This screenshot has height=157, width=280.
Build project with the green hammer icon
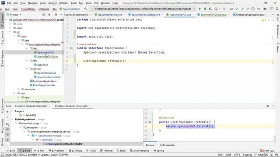tap(86, 9)
